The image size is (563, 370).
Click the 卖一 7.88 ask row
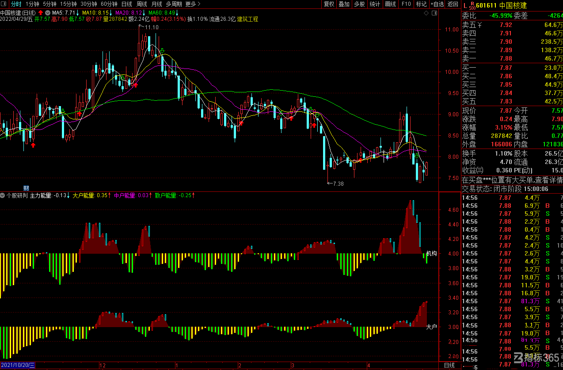coord(512,58)
